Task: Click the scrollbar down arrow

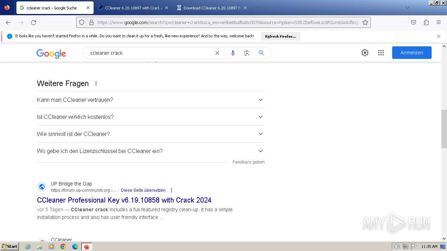Action: [x=444, y=239]
